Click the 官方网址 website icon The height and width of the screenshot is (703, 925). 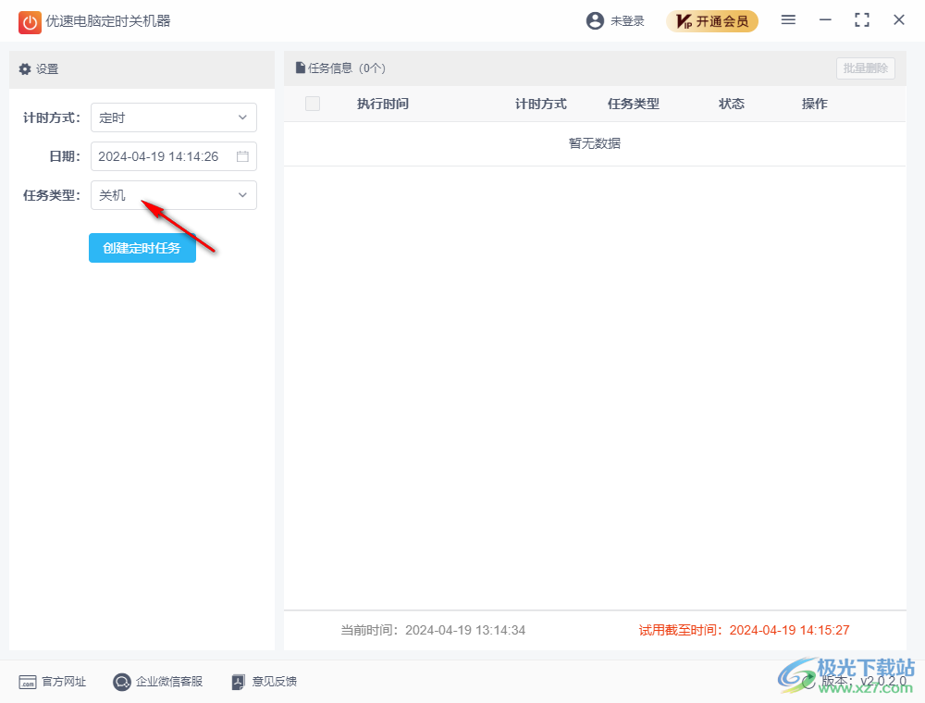click(28, 682)
